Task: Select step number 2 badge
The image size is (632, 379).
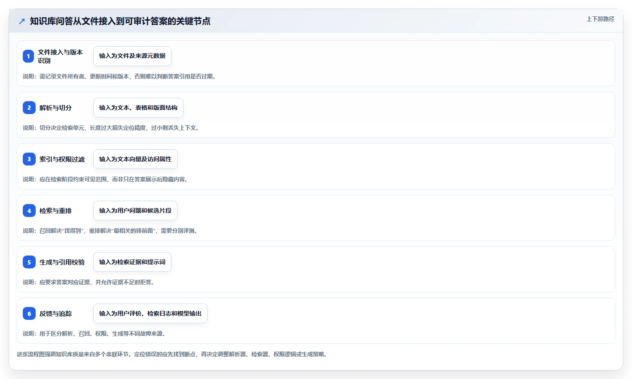Action: [29, 108]
